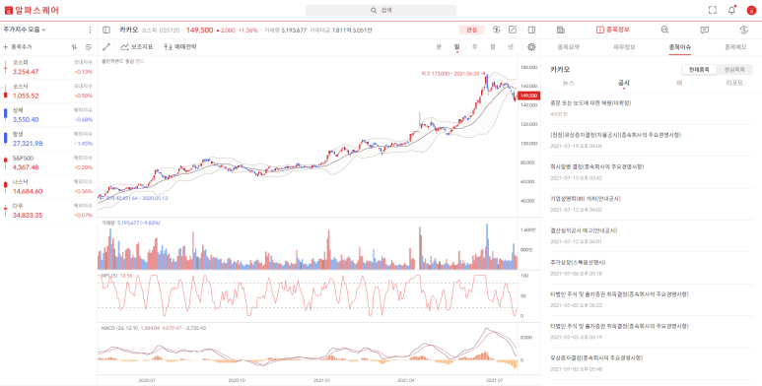Select the line drawing tool
Viewport: 762px width, 386px height.
coord(106,47)
